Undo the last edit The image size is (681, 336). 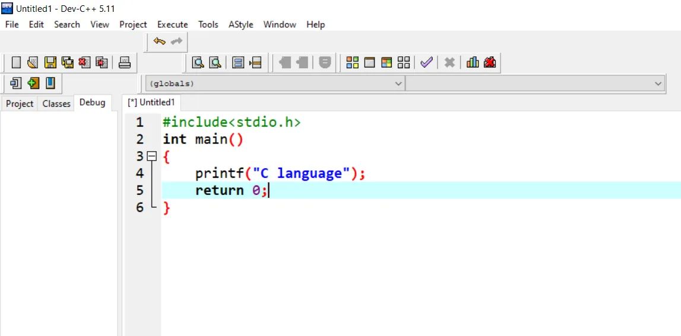click(159, 41)
